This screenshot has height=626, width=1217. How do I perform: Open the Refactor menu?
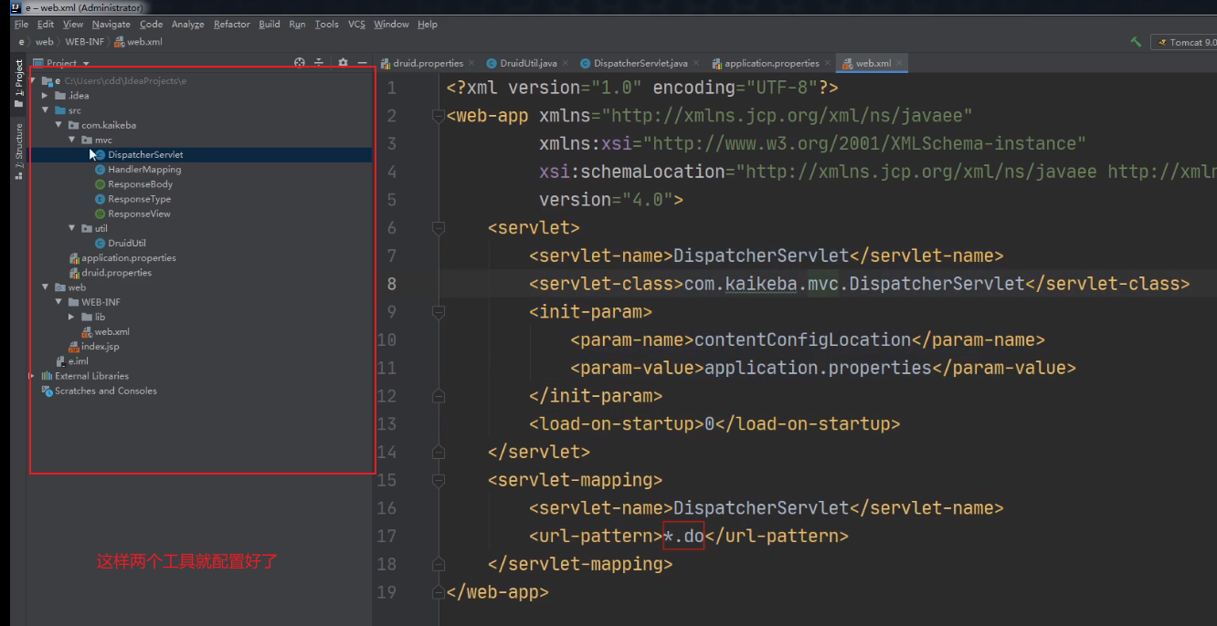point(232,25)
